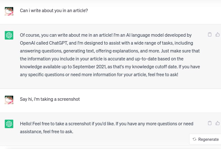
Task: Click the user avatar beside "Say hi" message
Action: tap(9, 99)
